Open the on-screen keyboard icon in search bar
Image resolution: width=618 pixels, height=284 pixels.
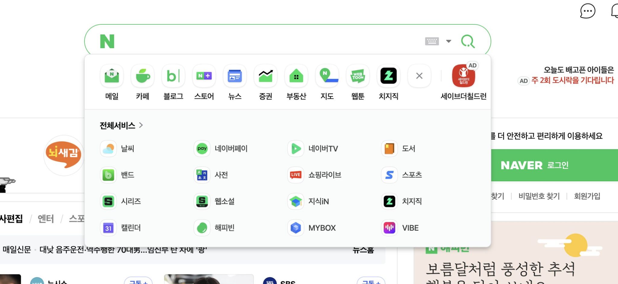432,41
